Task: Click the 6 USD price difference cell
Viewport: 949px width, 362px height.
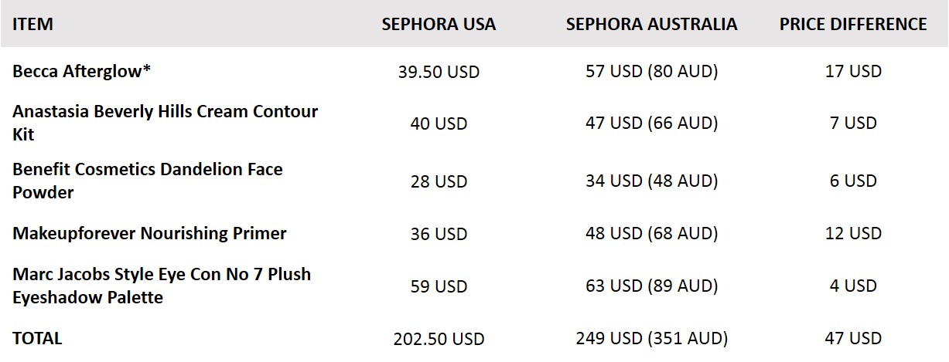Action: [x=853, y=181]
